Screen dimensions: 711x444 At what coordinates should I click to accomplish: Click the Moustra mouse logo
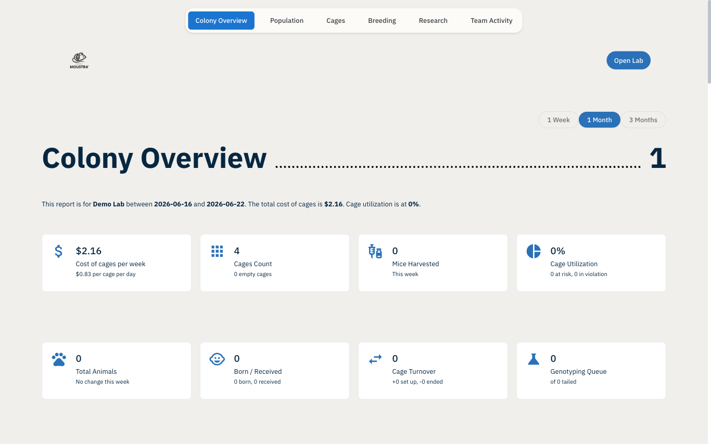(79, 60)
